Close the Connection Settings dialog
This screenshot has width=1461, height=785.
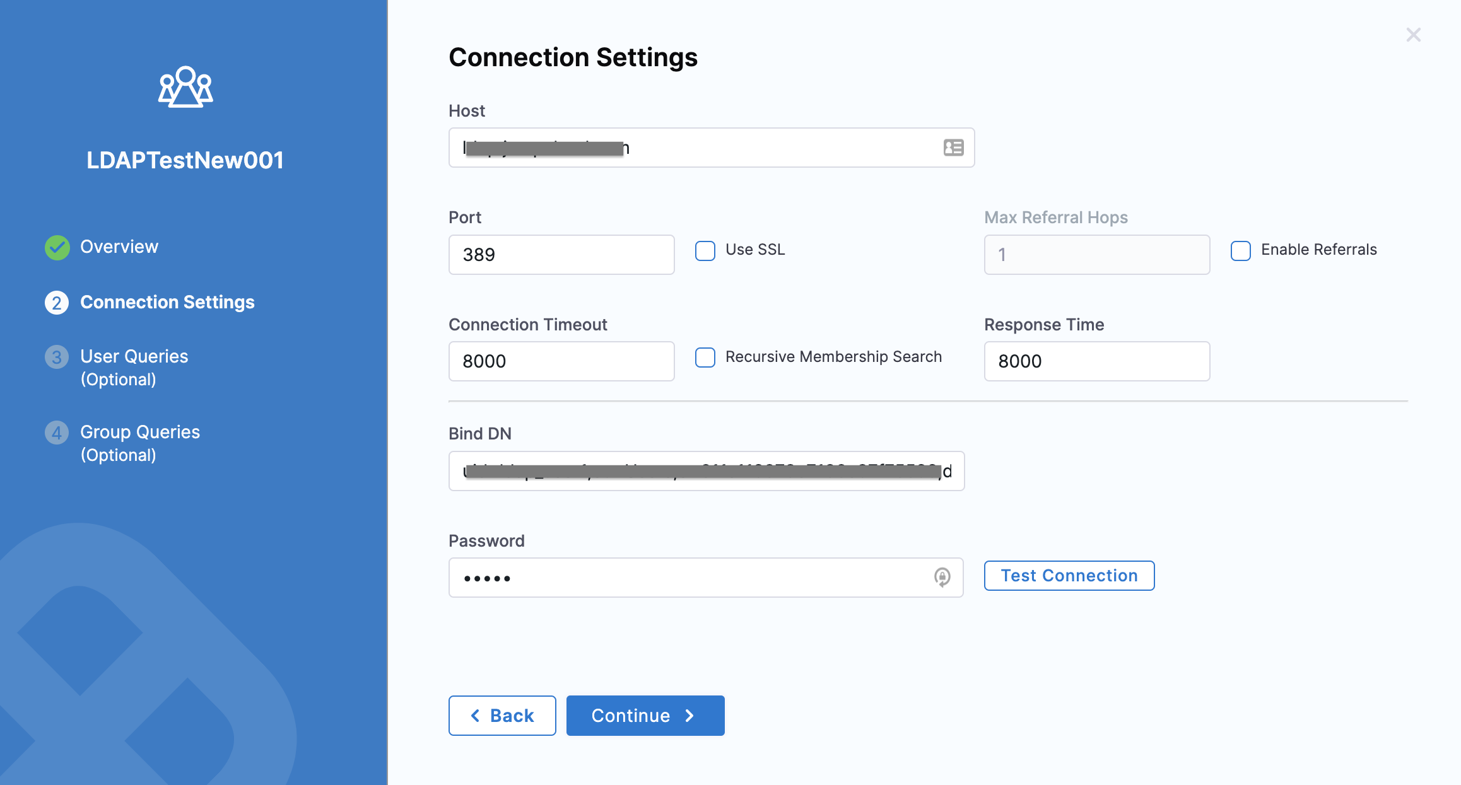point(1413,35)
